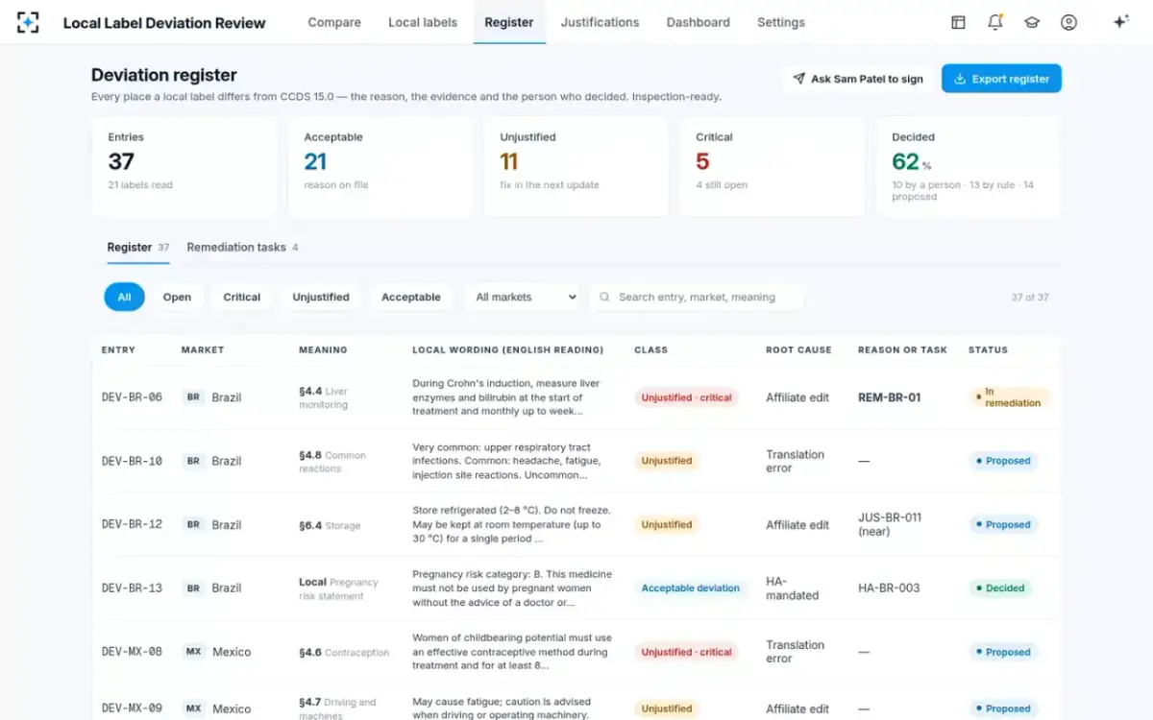Click Proposed status in DEV-BR-10 row
This screenshot has width=1153, height=720.
coord(1003,461)
